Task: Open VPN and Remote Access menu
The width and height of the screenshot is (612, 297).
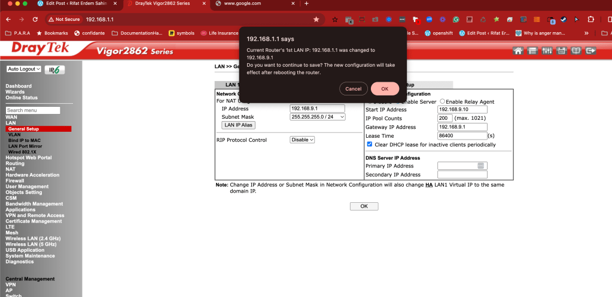Action: coord(35,215)
